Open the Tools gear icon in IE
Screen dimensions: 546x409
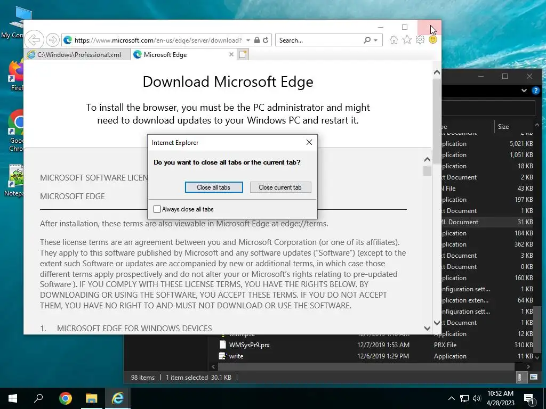[420, 39]
